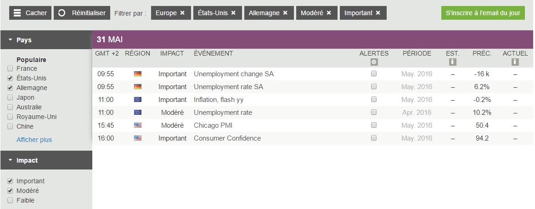Collapse the Impact filter section
The image size is (535, 209).
pos(11,160)
